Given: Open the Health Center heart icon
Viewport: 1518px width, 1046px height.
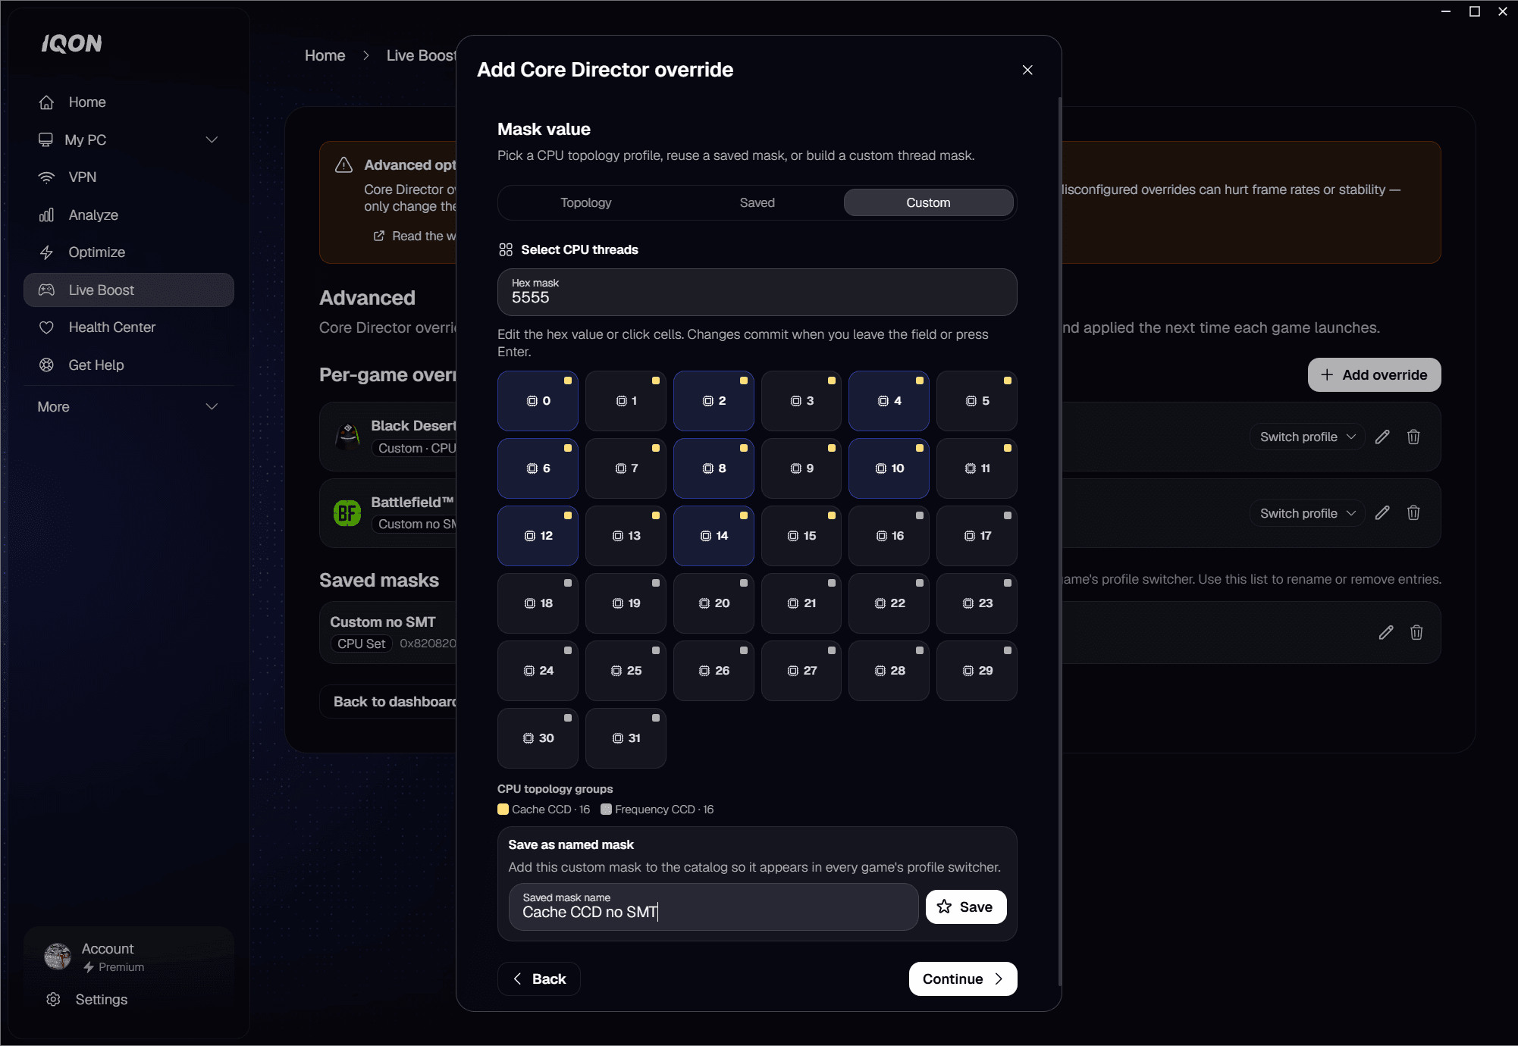Looking at the screenshot, I should click(x=46, y=327).
